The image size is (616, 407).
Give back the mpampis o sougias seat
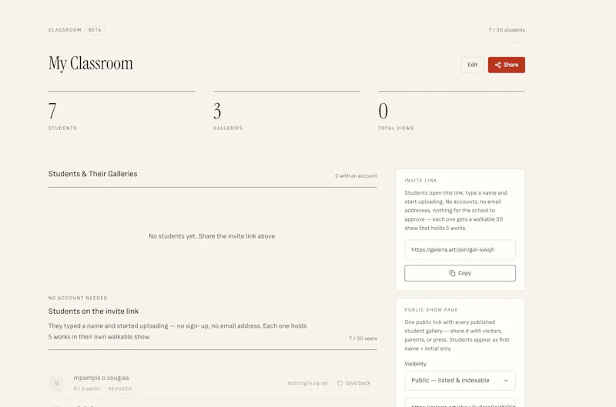(353, 383)
